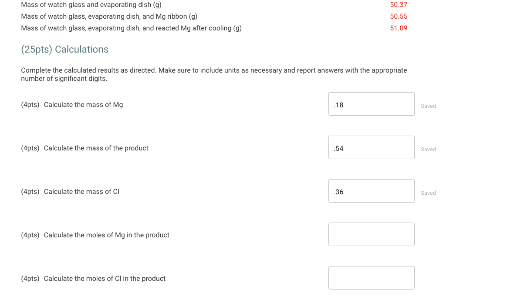The image size is (507, 303).
Task: Select the empty moles of Mg answer box
Action: pos(371,234)
